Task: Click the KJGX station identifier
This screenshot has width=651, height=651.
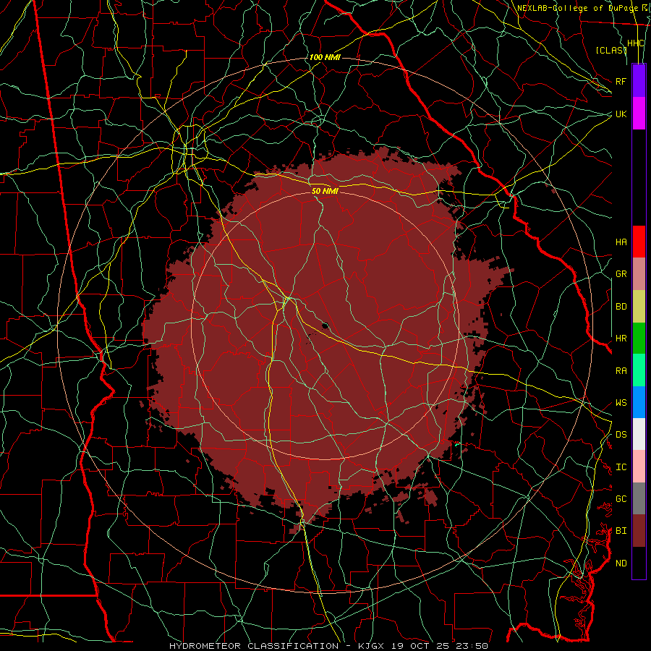Action: (x=372, y=646)
